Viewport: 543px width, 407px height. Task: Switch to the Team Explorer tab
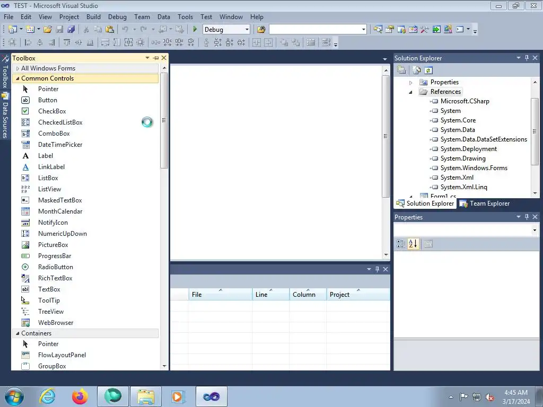click(x=485, y=203)
